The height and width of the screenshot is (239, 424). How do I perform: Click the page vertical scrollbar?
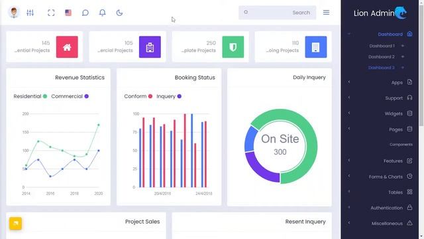coord(421,65)
